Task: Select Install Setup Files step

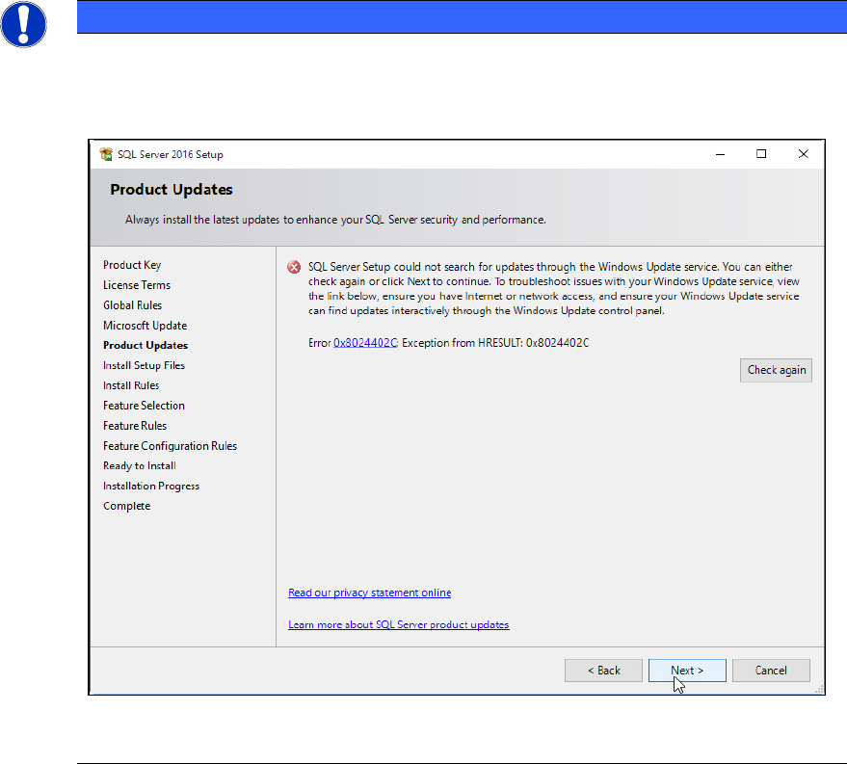Action: [144, 365]
